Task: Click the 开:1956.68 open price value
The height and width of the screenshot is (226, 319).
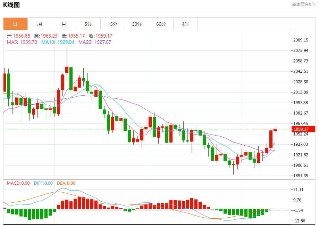Action: 18,36
